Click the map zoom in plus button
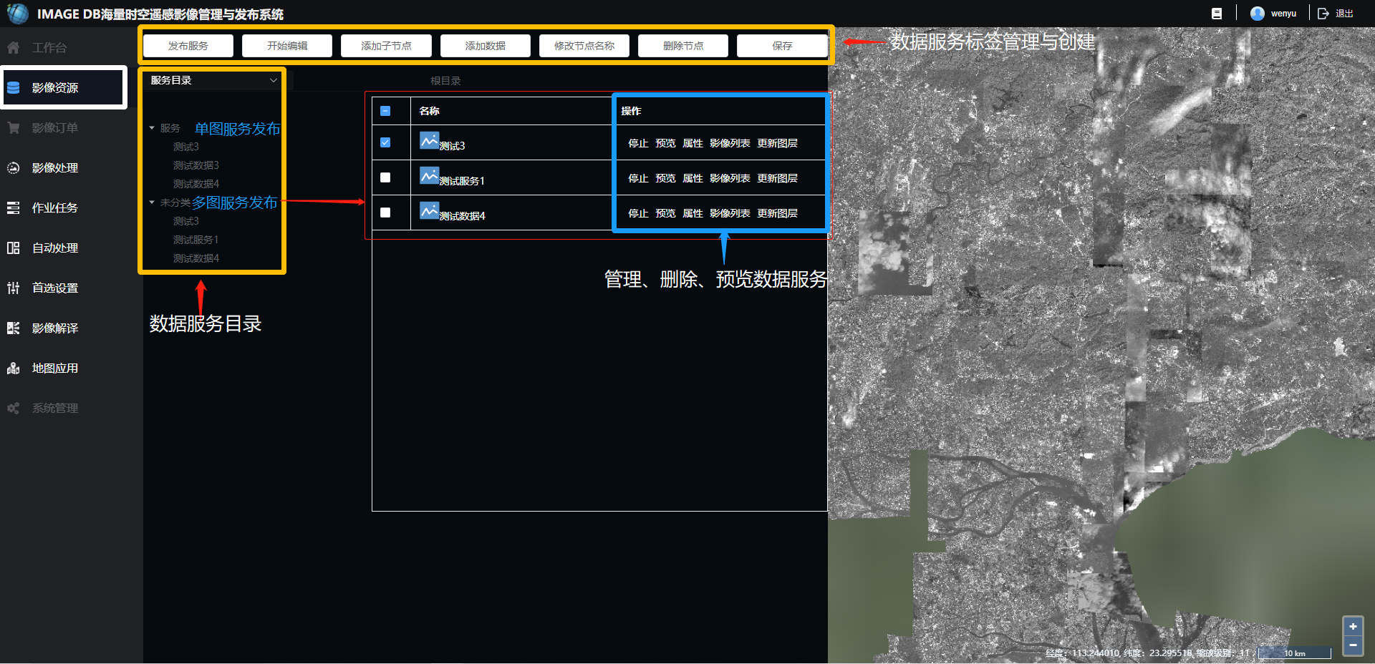1375x664 pixels. (x=1352, y=626)
